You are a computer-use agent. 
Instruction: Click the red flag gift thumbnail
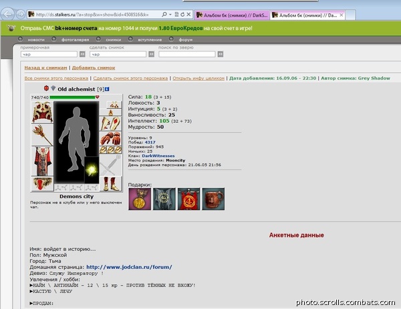188,199
